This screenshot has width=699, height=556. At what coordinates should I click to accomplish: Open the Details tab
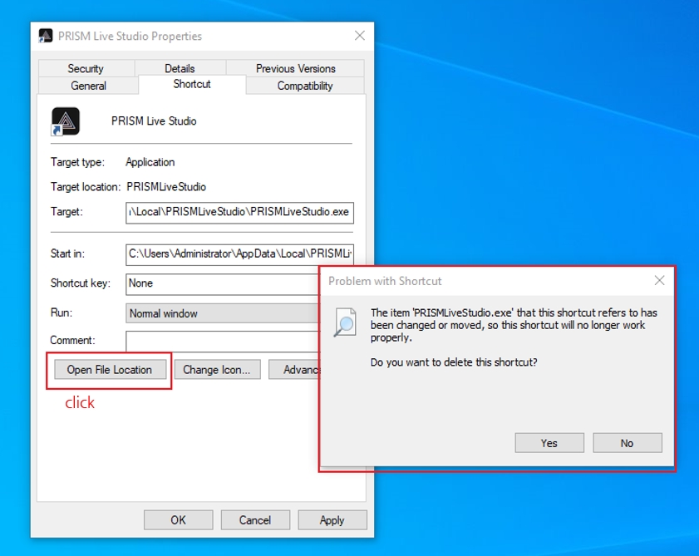180,68
